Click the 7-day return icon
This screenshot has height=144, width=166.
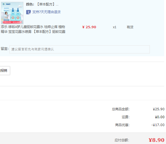click(x=28, y=12)
